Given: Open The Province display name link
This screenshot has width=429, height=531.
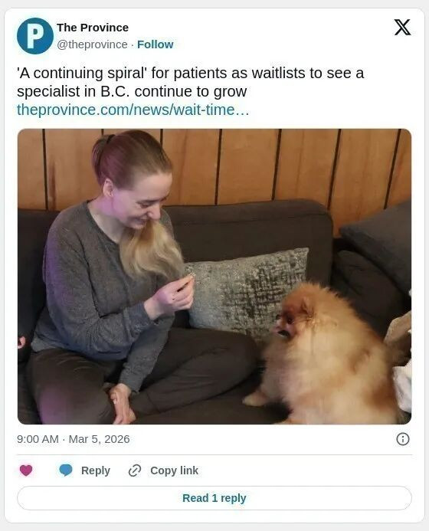Looking at the screenshot, I should coord(93,28).
